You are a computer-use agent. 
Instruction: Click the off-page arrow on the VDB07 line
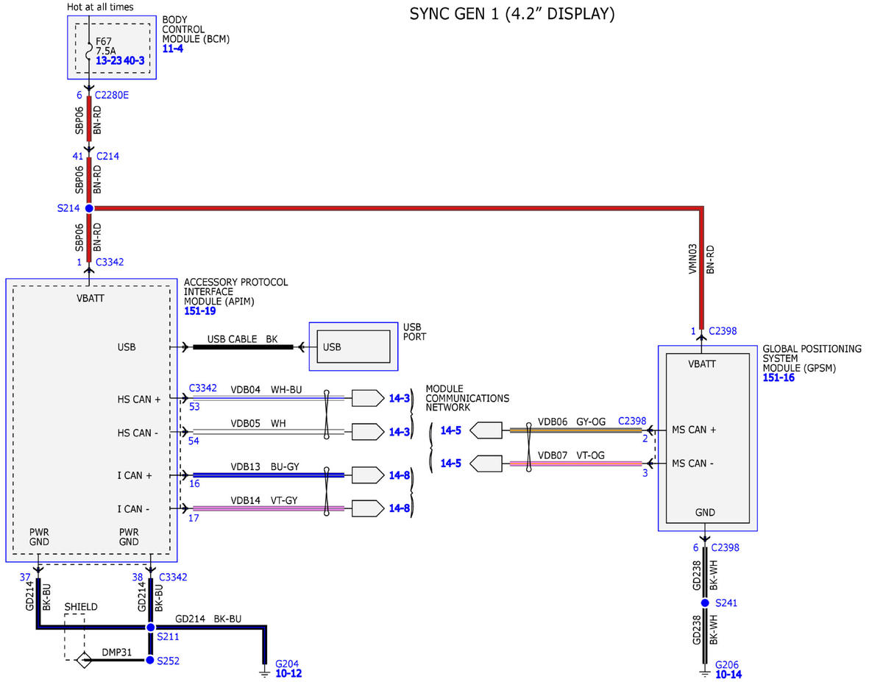pyautogui.click(x=485, y=463)
